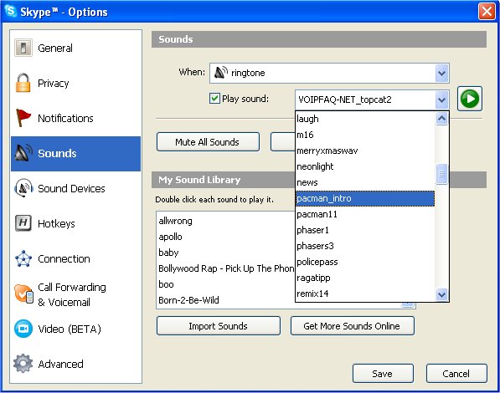Open the Notifications flag icon
Image resolution: width=500 pixels, height=393 pixels.
tap(23, 118)
